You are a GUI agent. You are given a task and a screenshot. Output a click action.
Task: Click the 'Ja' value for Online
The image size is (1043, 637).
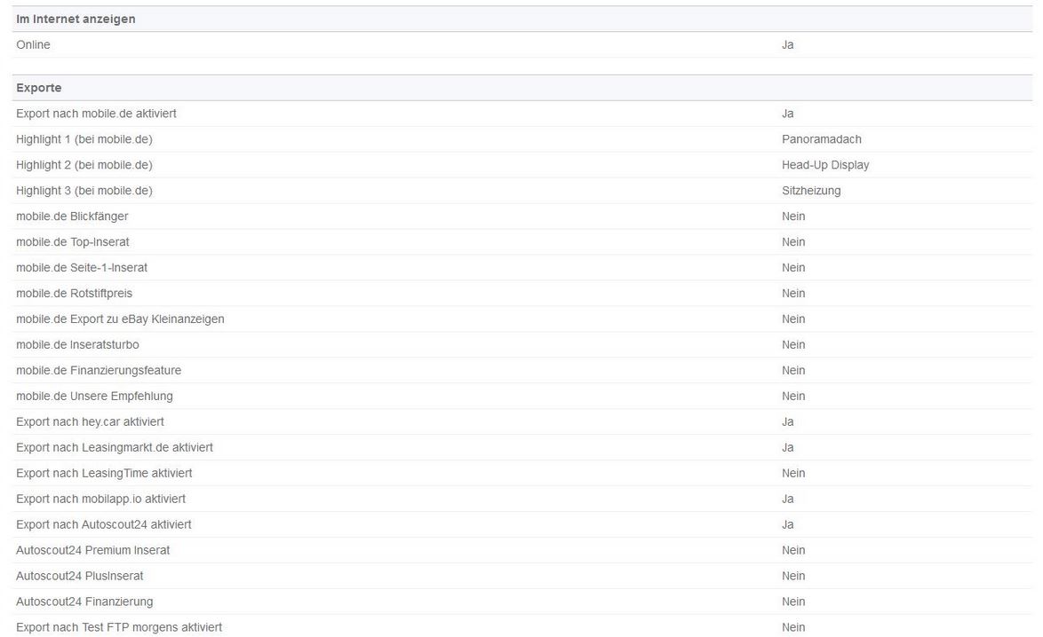click(787, 44)
